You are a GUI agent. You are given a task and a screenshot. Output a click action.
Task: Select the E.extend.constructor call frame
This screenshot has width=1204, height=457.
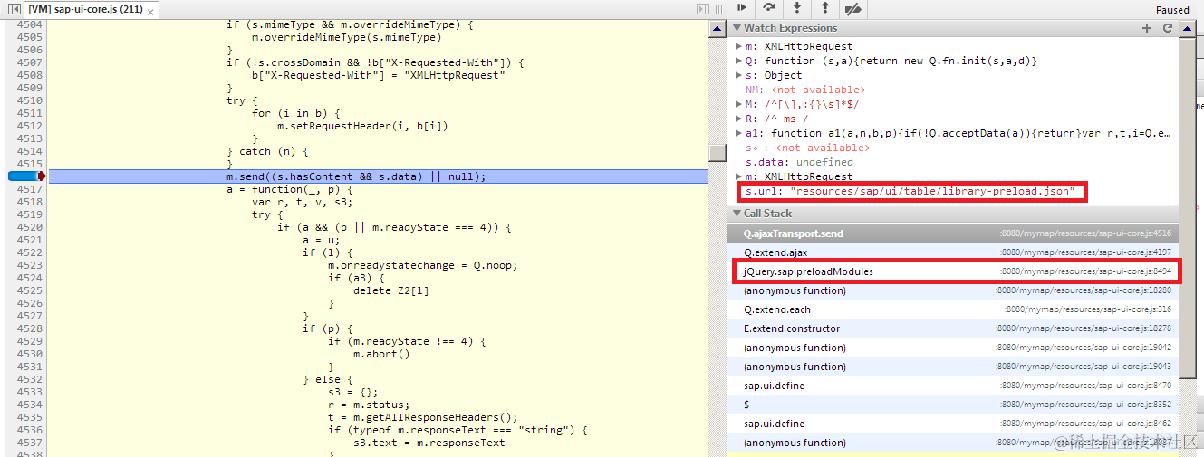(955, 328)
